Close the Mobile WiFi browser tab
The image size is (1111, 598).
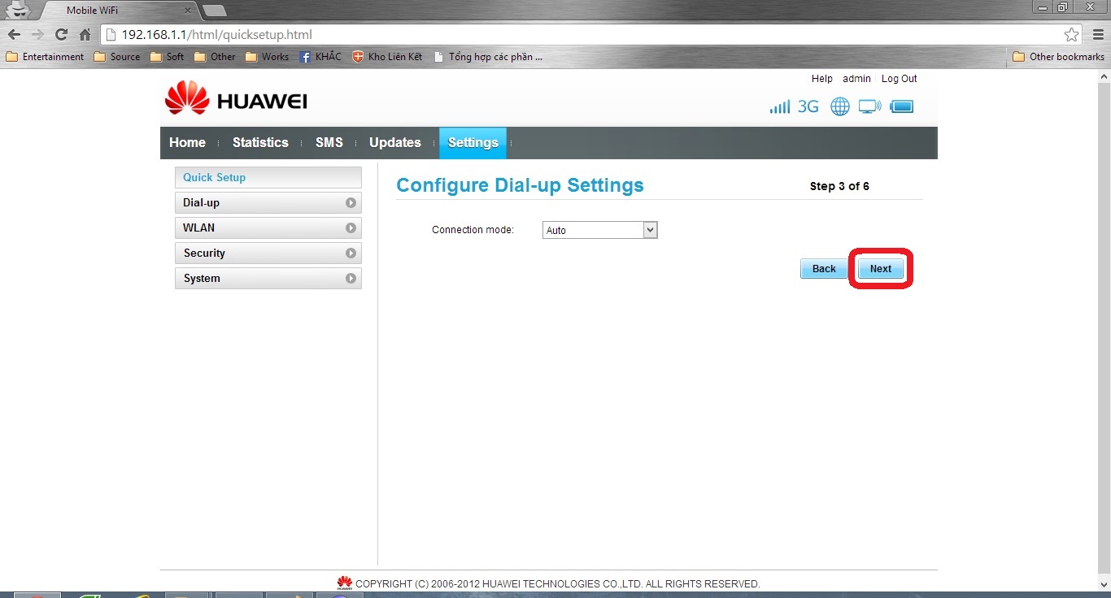pyautogui.click(x=188, y=11)
